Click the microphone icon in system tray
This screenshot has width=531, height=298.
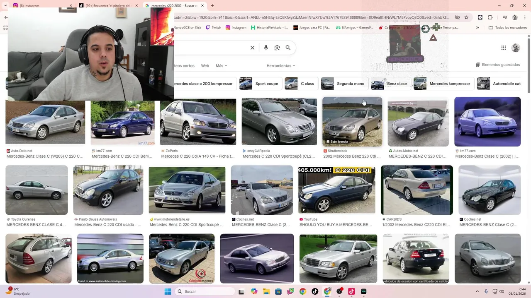486,291
